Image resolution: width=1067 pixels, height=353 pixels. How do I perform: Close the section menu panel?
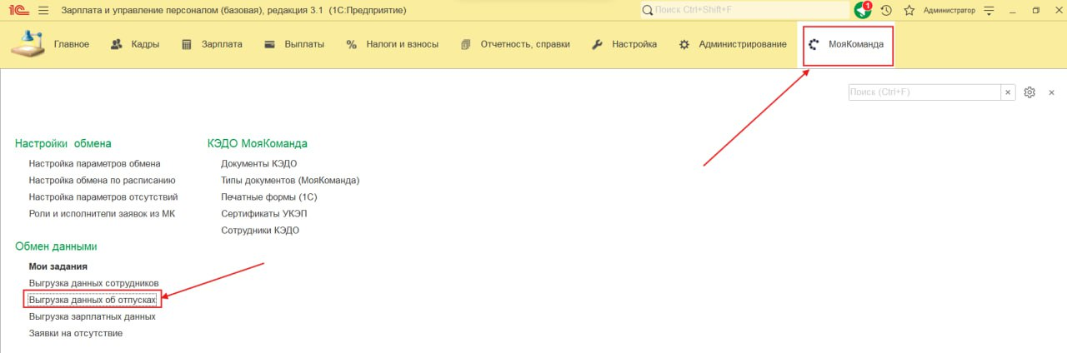(x=1051, y=92)
